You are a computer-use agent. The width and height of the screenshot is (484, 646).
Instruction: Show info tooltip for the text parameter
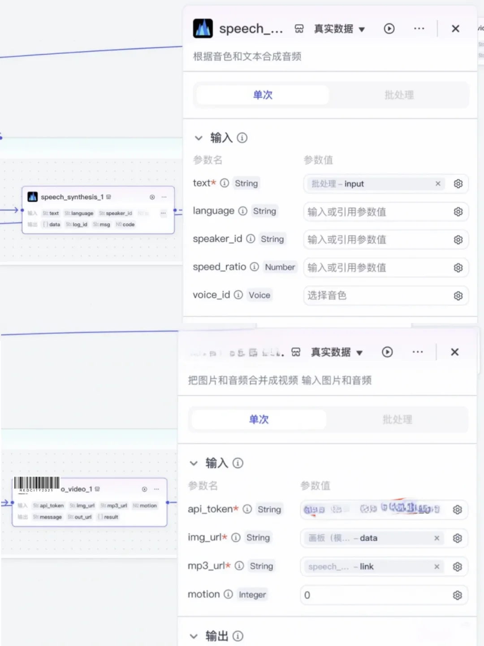(225, 183)
